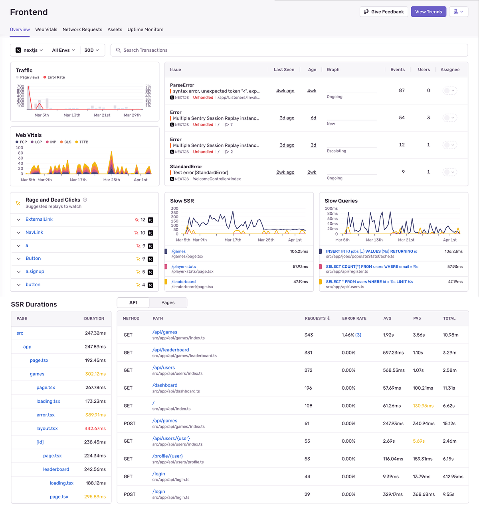
Task: Open the 30D time range dropdown
Action: 91,50
